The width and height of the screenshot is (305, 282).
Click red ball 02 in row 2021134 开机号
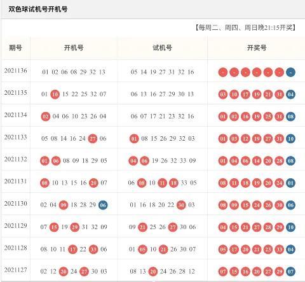click(46, 116)
